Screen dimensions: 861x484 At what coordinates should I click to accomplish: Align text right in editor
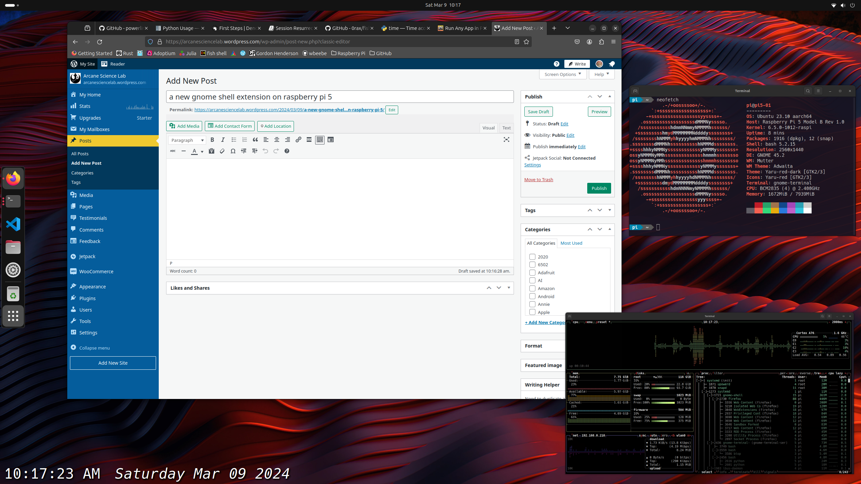[x=288, y=140]
